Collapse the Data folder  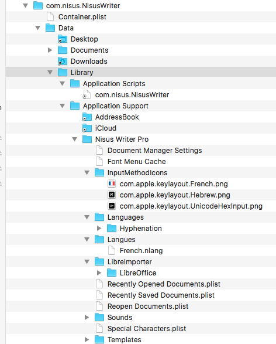click(38, 28)
